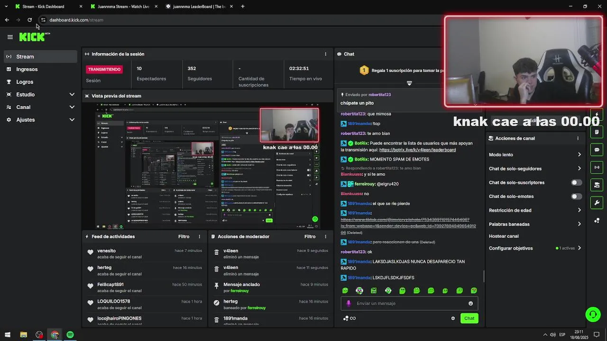Open the Windows notification center icon
The width and height of the screenshot is (607, 341).
[x=597, y=335]
